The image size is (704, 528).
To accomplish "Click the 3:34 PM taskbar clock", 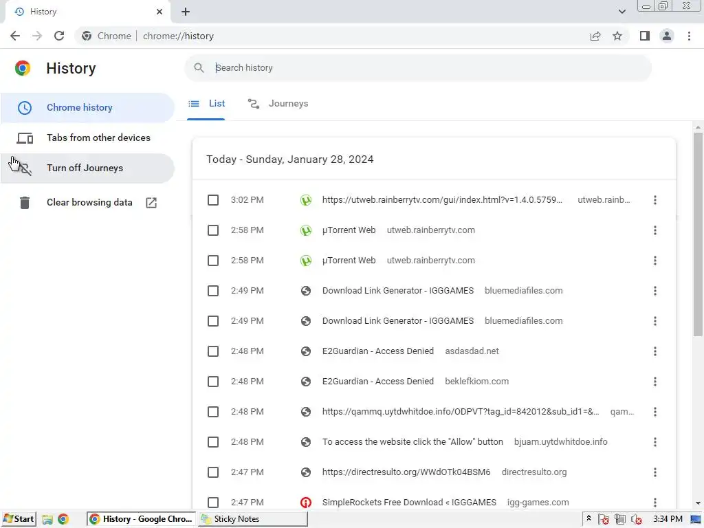I will tap(668, 519).
